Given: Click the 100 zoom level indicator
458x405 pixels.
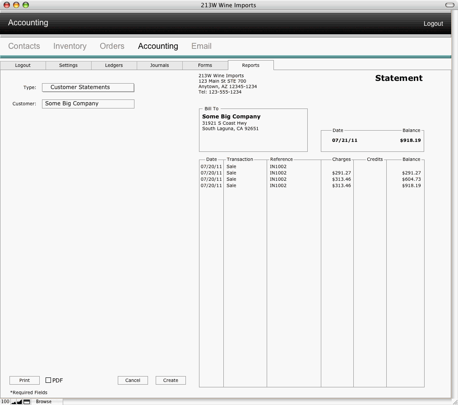Looking at the screenshot, I should pyautogui.click(x=5, y=401).
